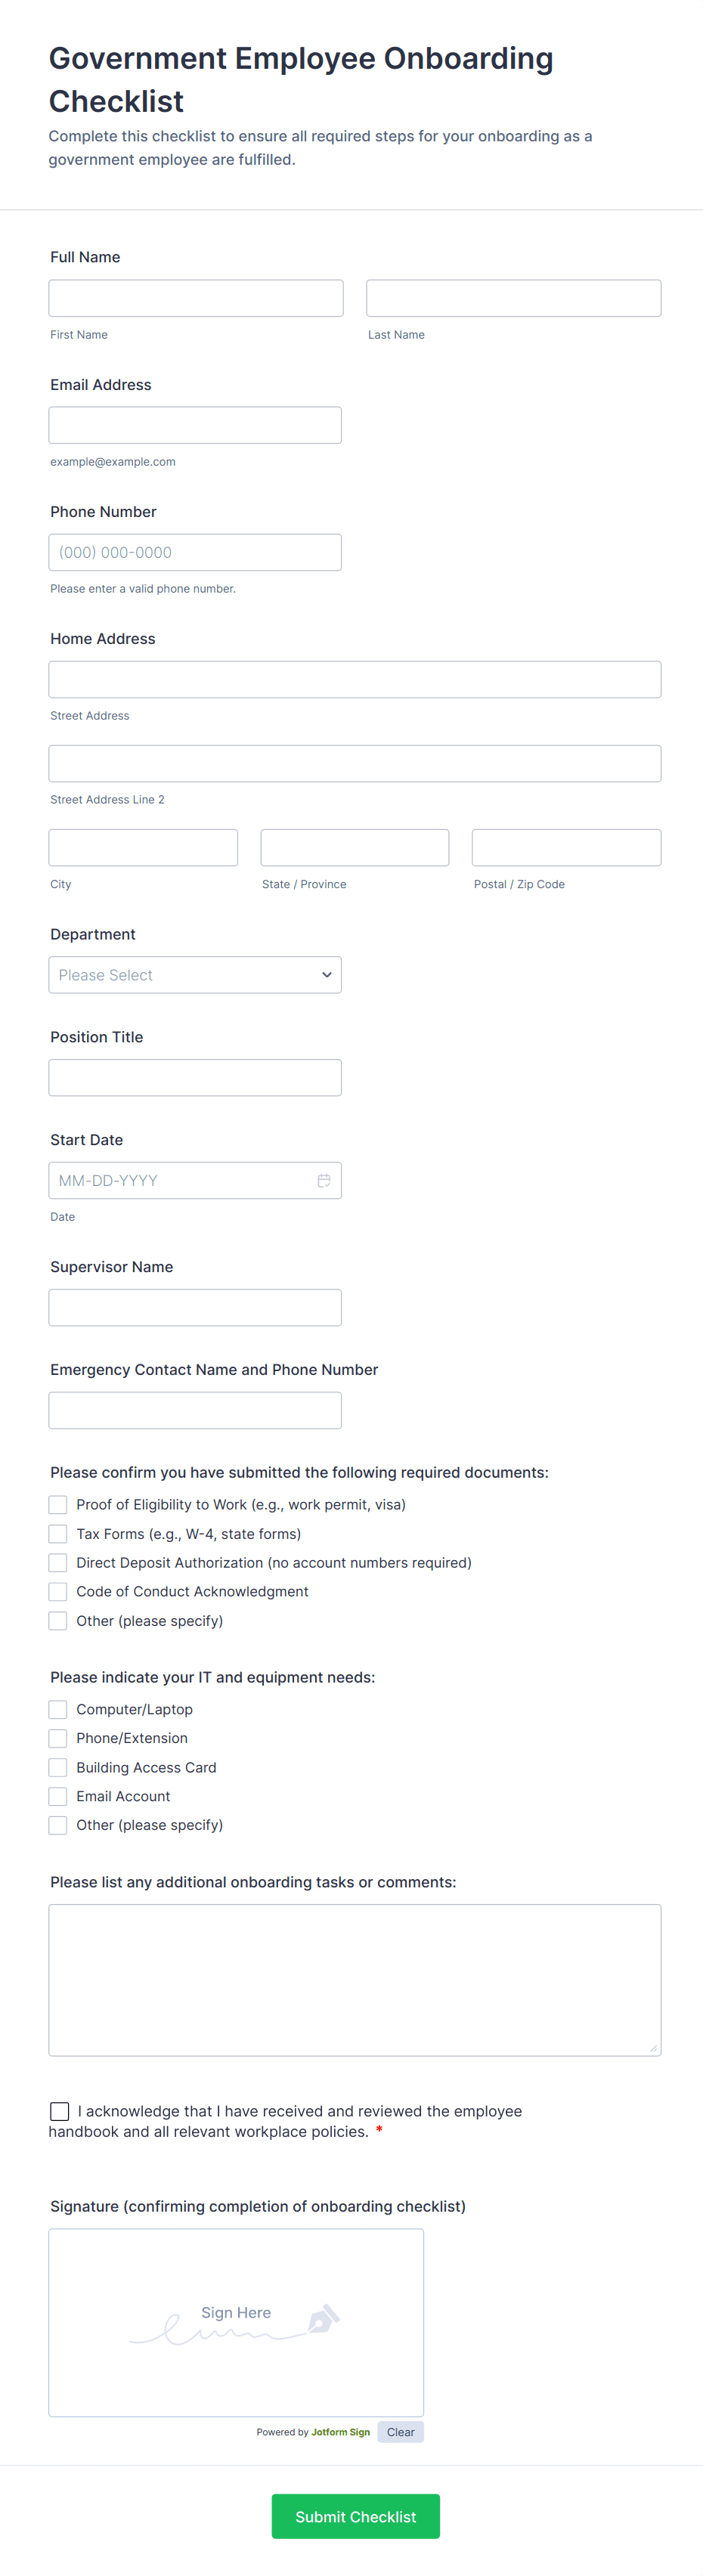Image resolution: width=703 pixels, height=2576 pixels.
Task: Click into the Email Address field
Action: [x=195, y=425]
